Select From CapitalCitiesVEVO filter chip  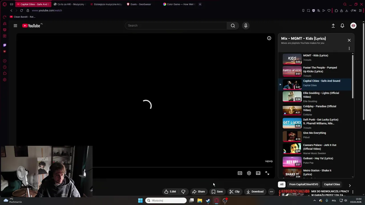[x=304, y=184]
